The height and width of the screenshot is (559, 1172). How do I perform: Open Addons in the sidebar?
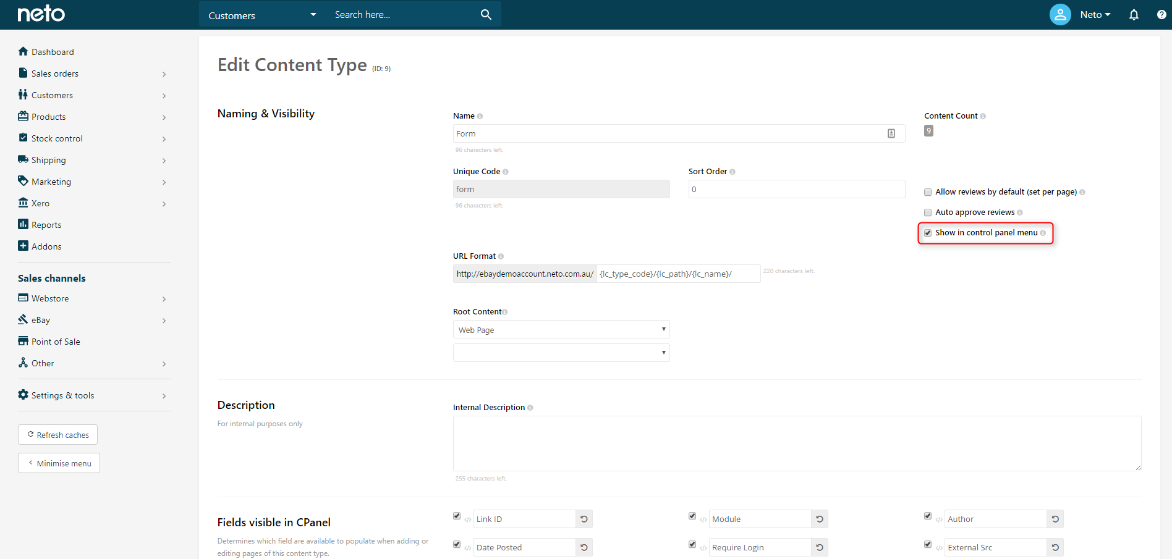tap(46, 246)
